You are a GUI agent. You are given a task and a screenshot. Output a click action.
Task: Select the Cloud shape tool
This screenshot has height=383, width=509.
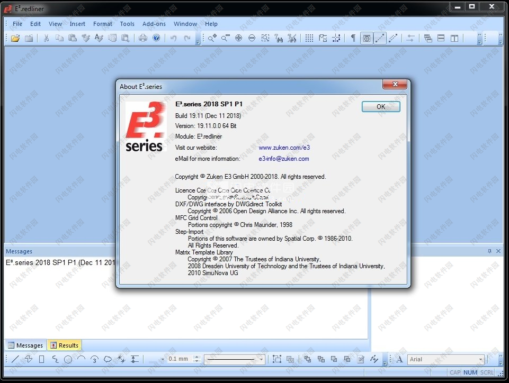click(x=108, y=359)
